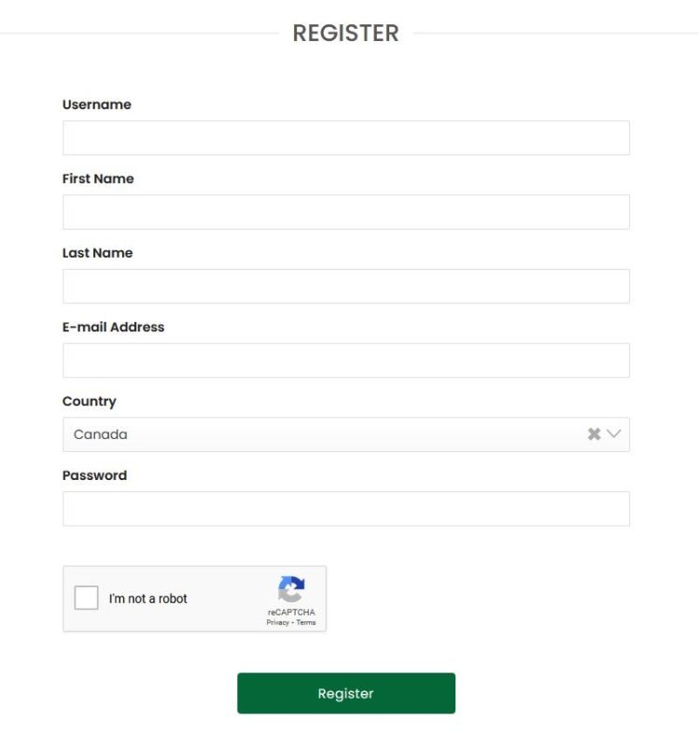Click the Country label text

pyautogui.click(x=90, y=402)
